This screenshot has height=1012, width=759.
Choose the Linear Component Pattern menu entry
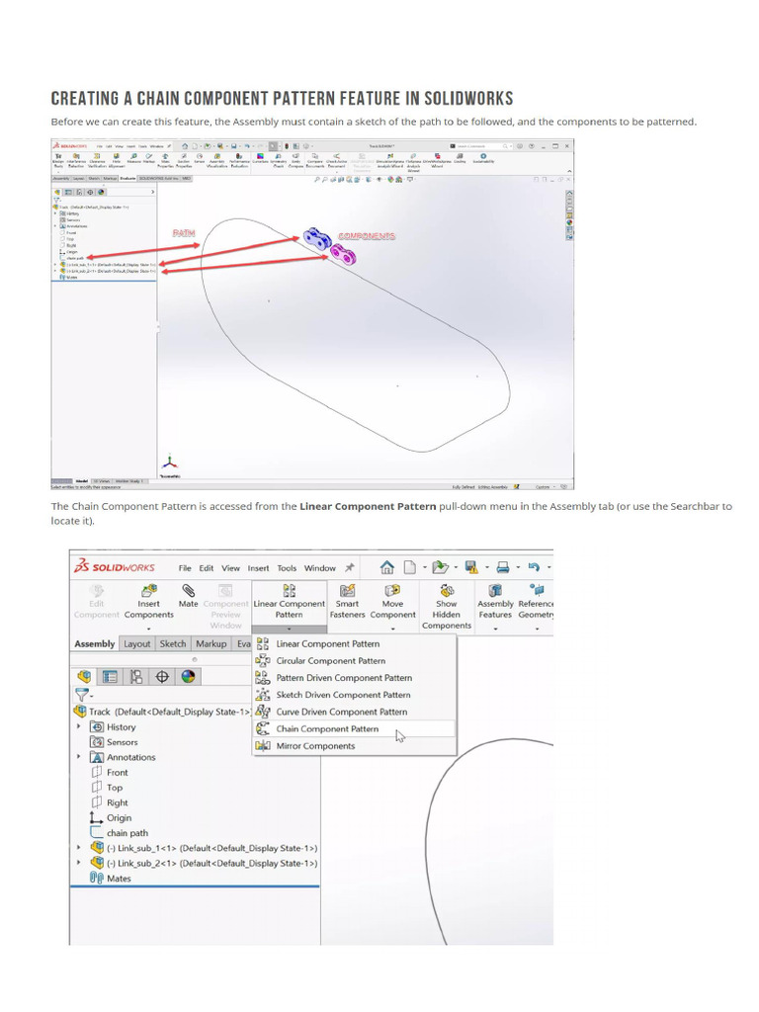tap(354, 643)
